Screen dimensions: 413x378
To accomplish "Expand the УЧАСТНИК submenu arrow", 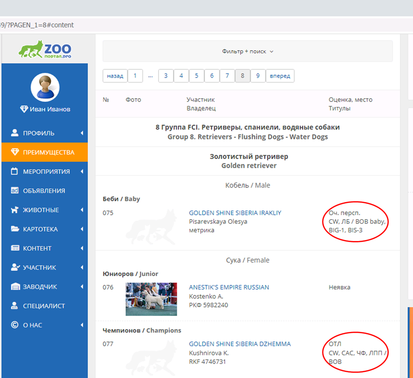I will (x=82, y=267).
